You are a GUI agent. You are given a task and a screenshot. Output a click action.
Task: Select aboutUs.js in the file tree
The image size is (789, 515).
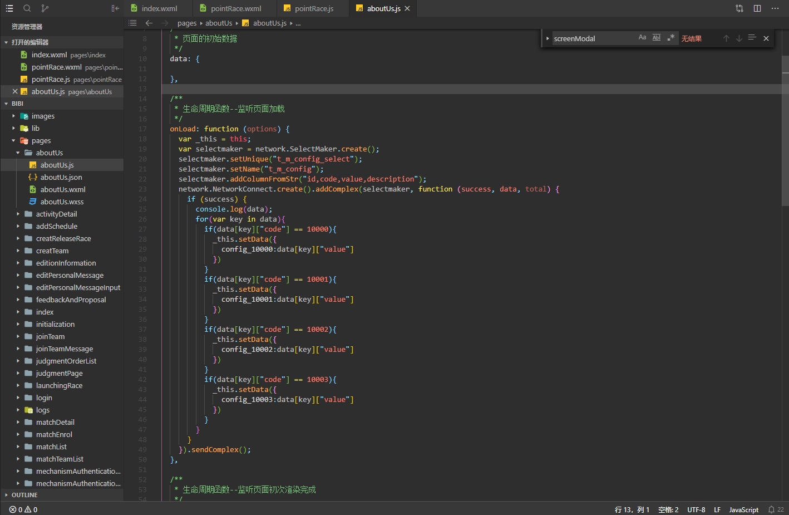click(x=57, y=165)
